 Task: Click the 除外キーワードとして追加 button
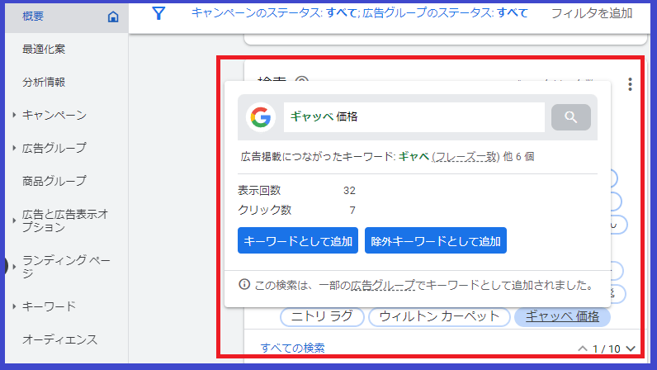435,241
